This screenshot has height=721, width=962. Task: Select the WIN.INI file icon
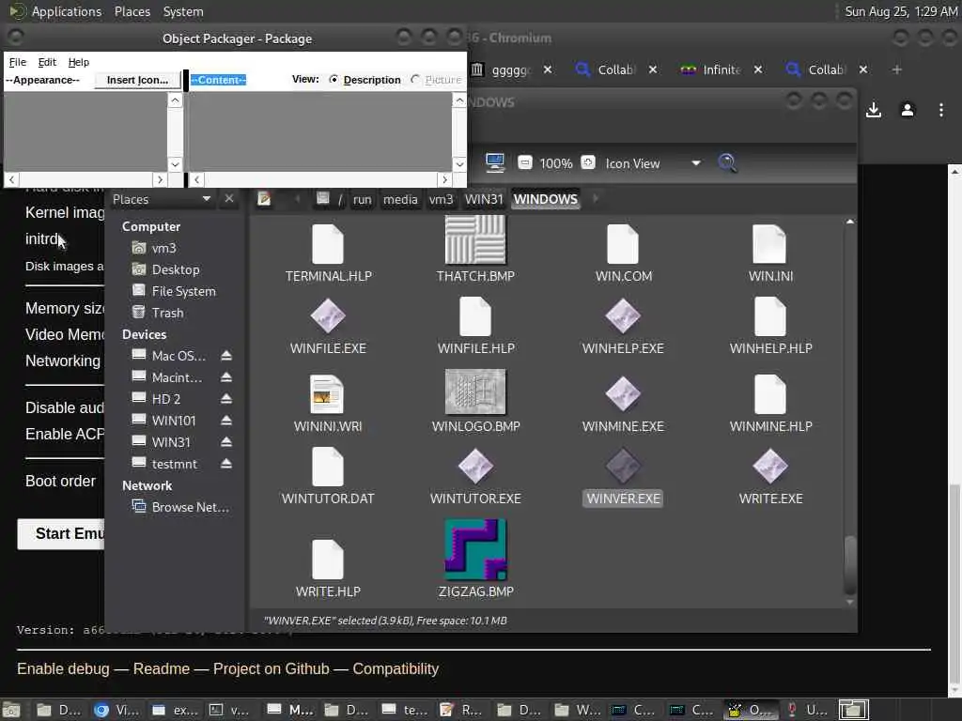click(x=770, y=243)
